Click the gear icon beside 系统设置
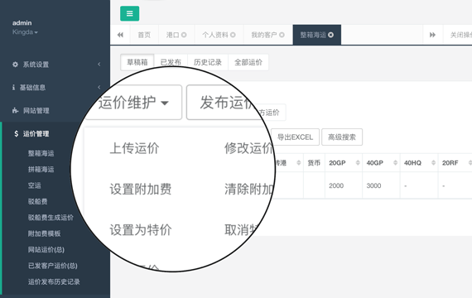This screenshot has width=472, height=298. (x=15, y=64)
